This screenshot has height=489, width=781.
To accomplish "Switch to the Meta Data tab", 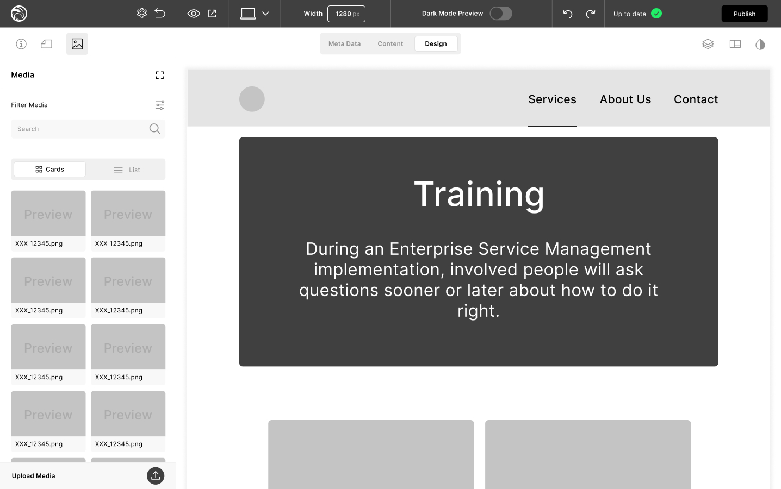I will [x=344, y=43].
